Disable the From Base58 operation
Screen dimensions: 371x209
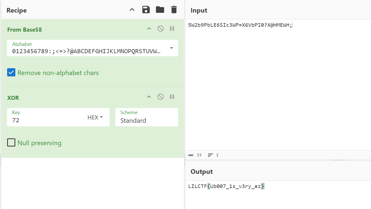click(161, 29)
